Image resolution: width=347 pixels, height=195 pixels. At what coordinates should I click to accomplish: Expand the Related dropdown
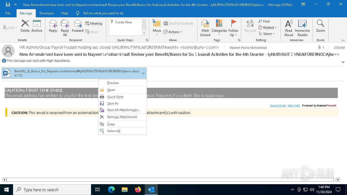pos(268,28)
